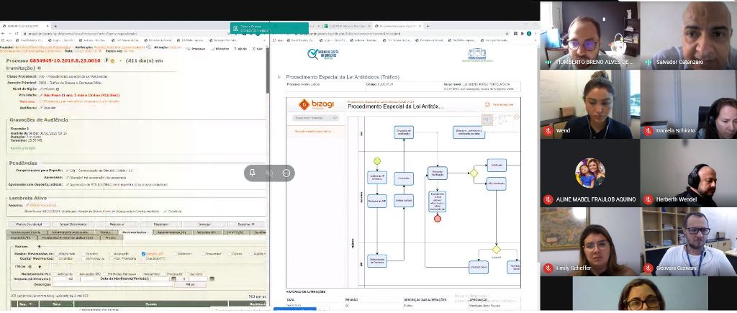Open the first date calendar picker icon

tap(173, 278)
